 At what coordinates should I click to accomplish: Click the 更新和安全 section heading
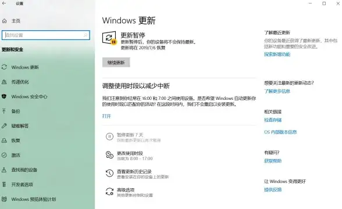(12, 49)
